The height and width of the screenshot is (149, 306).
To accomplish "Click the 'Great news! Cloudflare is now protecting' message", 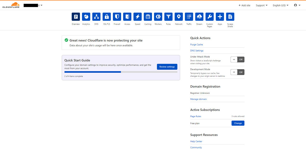I will pyautogui.click(x=106, y=40).
